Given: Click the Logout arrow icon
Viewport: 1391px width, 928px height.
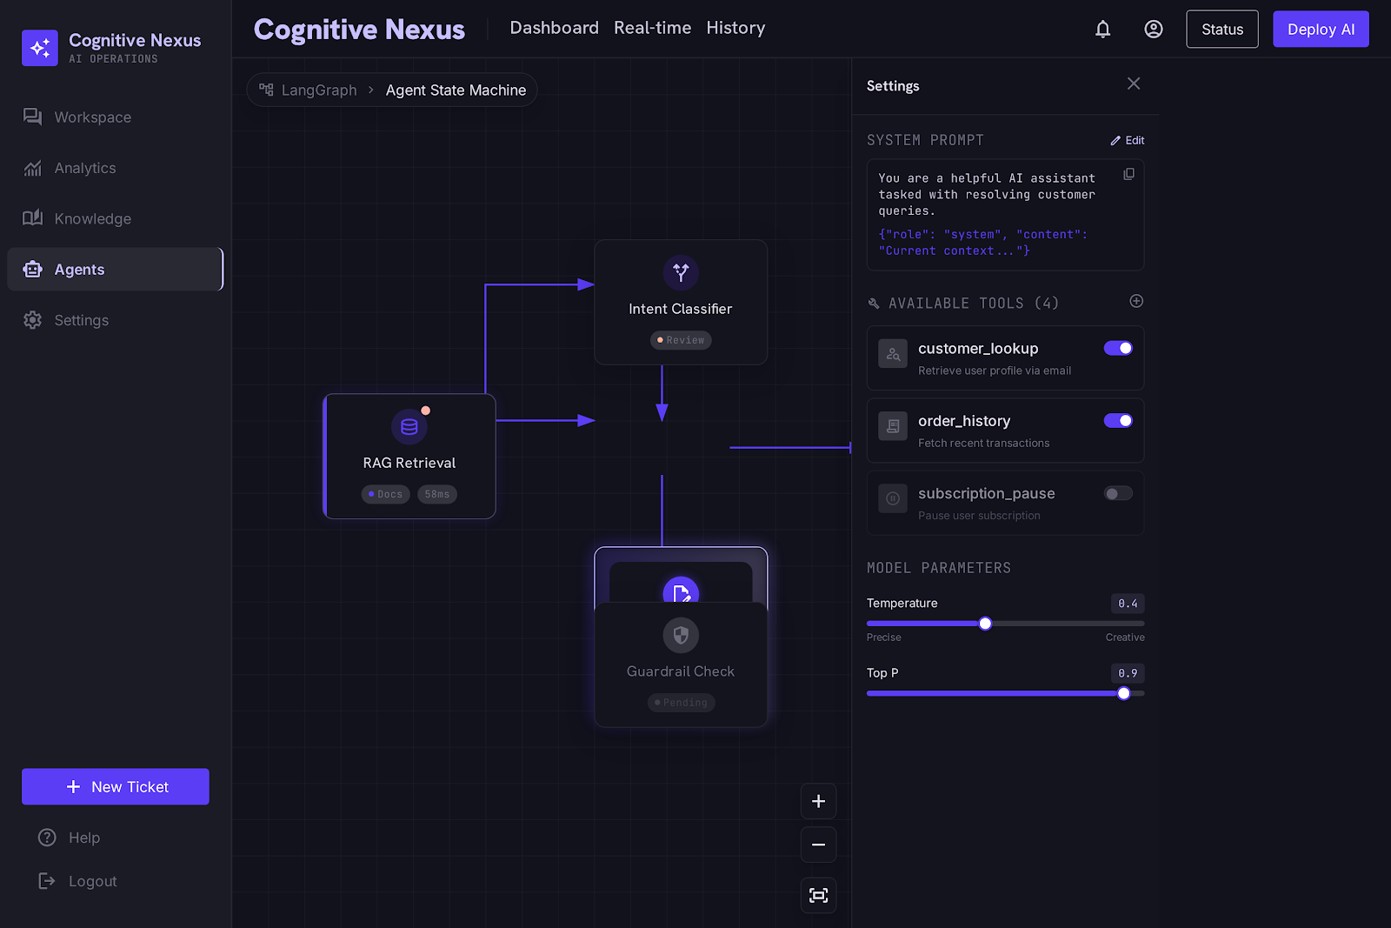Looking at the screenshot, I should [x=47, y=881].
